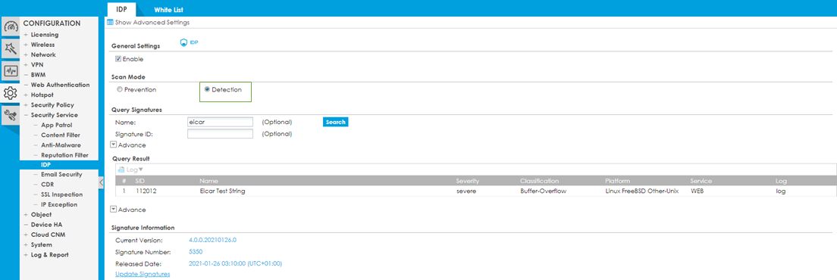Click the Show Advanced Settings link text
This screenshot has width=837, height=280.
(x=152, y=23)
